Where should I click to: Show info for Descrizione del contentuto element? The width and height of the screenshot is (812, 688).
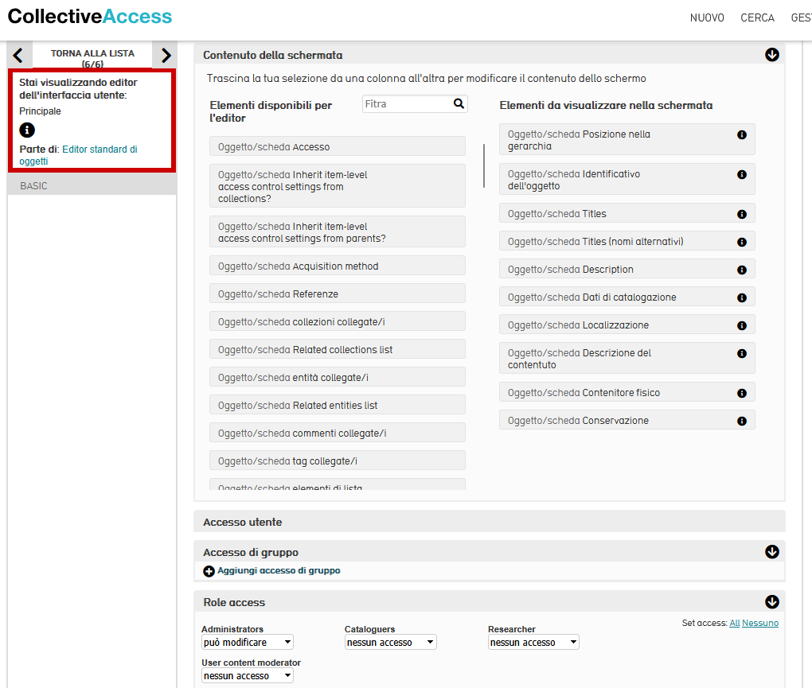[742, 353]
